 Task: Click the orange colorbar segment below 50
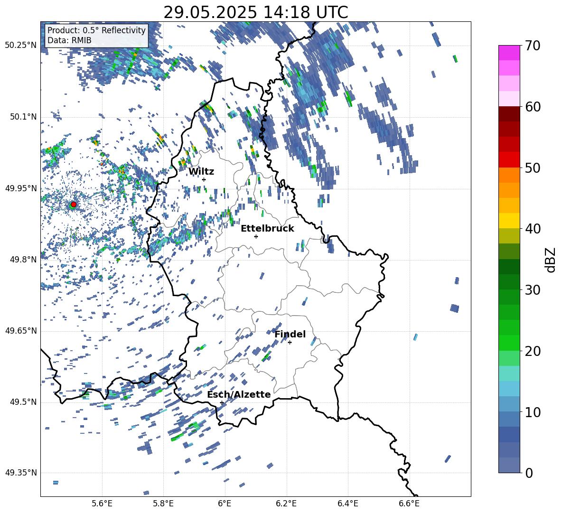509,175
